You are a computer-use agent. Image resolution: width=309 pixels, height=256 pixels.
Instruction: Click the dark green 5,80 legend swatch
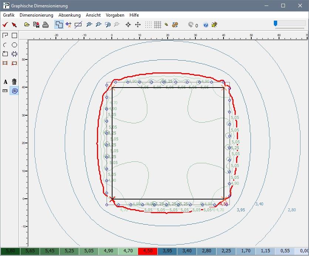point(10,251)
